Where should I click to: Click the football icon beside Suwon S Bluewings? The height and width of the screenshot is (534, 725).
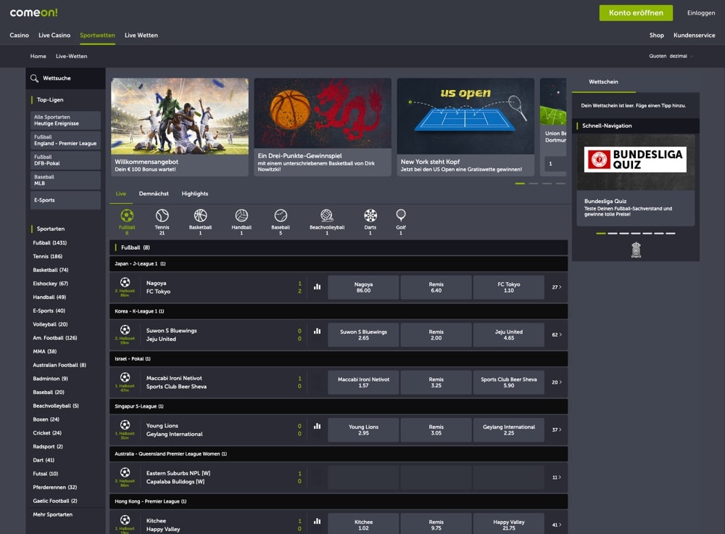tap(125, 330)
